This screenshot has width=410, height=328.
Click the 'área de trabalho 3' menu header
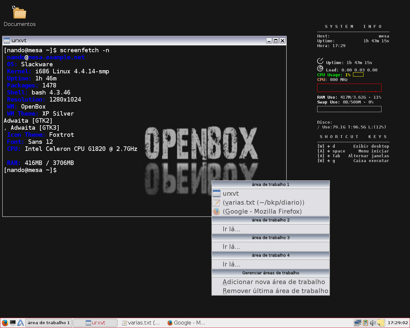point(271,238)
